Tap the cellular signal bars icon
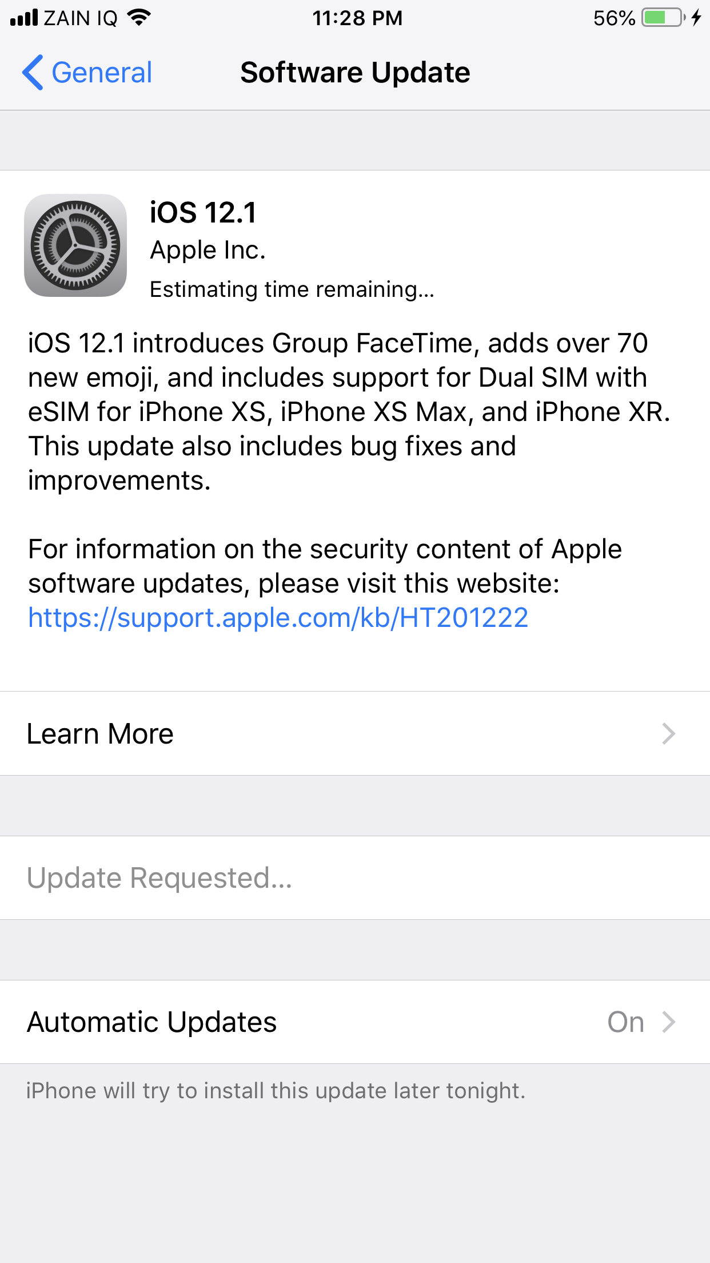The width and height of the screenshot is (710, 1263). [24, 18]
